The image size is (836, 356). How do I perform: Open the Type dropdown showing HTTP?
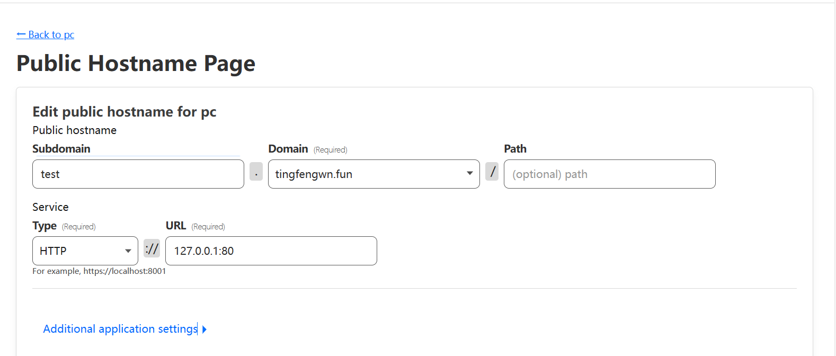point(79,251)
